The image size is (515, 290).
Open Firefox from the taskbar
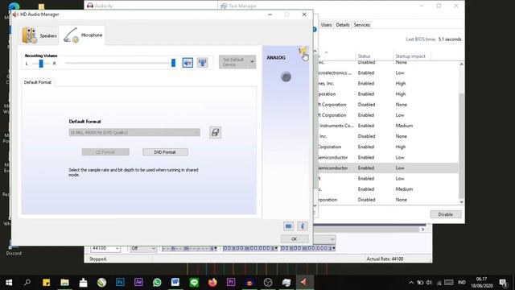[x=212, y=283]
